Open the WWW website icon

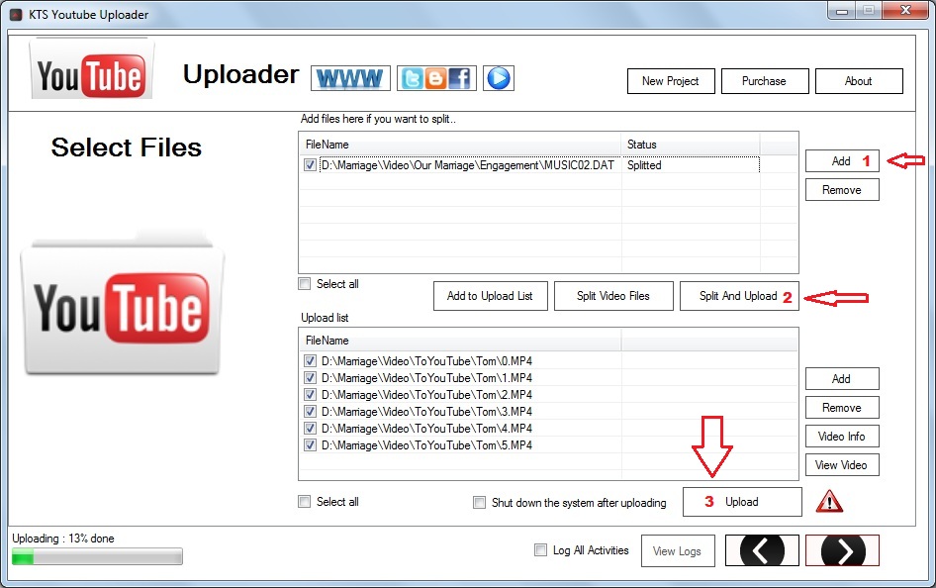tap(350, 78)
